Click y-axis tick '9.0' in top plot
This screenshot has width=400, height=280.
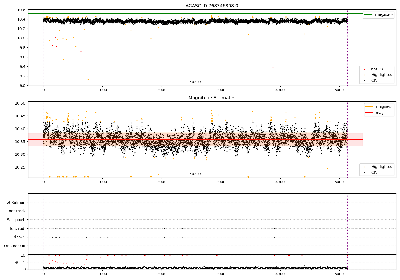click(x=23, y=86)
